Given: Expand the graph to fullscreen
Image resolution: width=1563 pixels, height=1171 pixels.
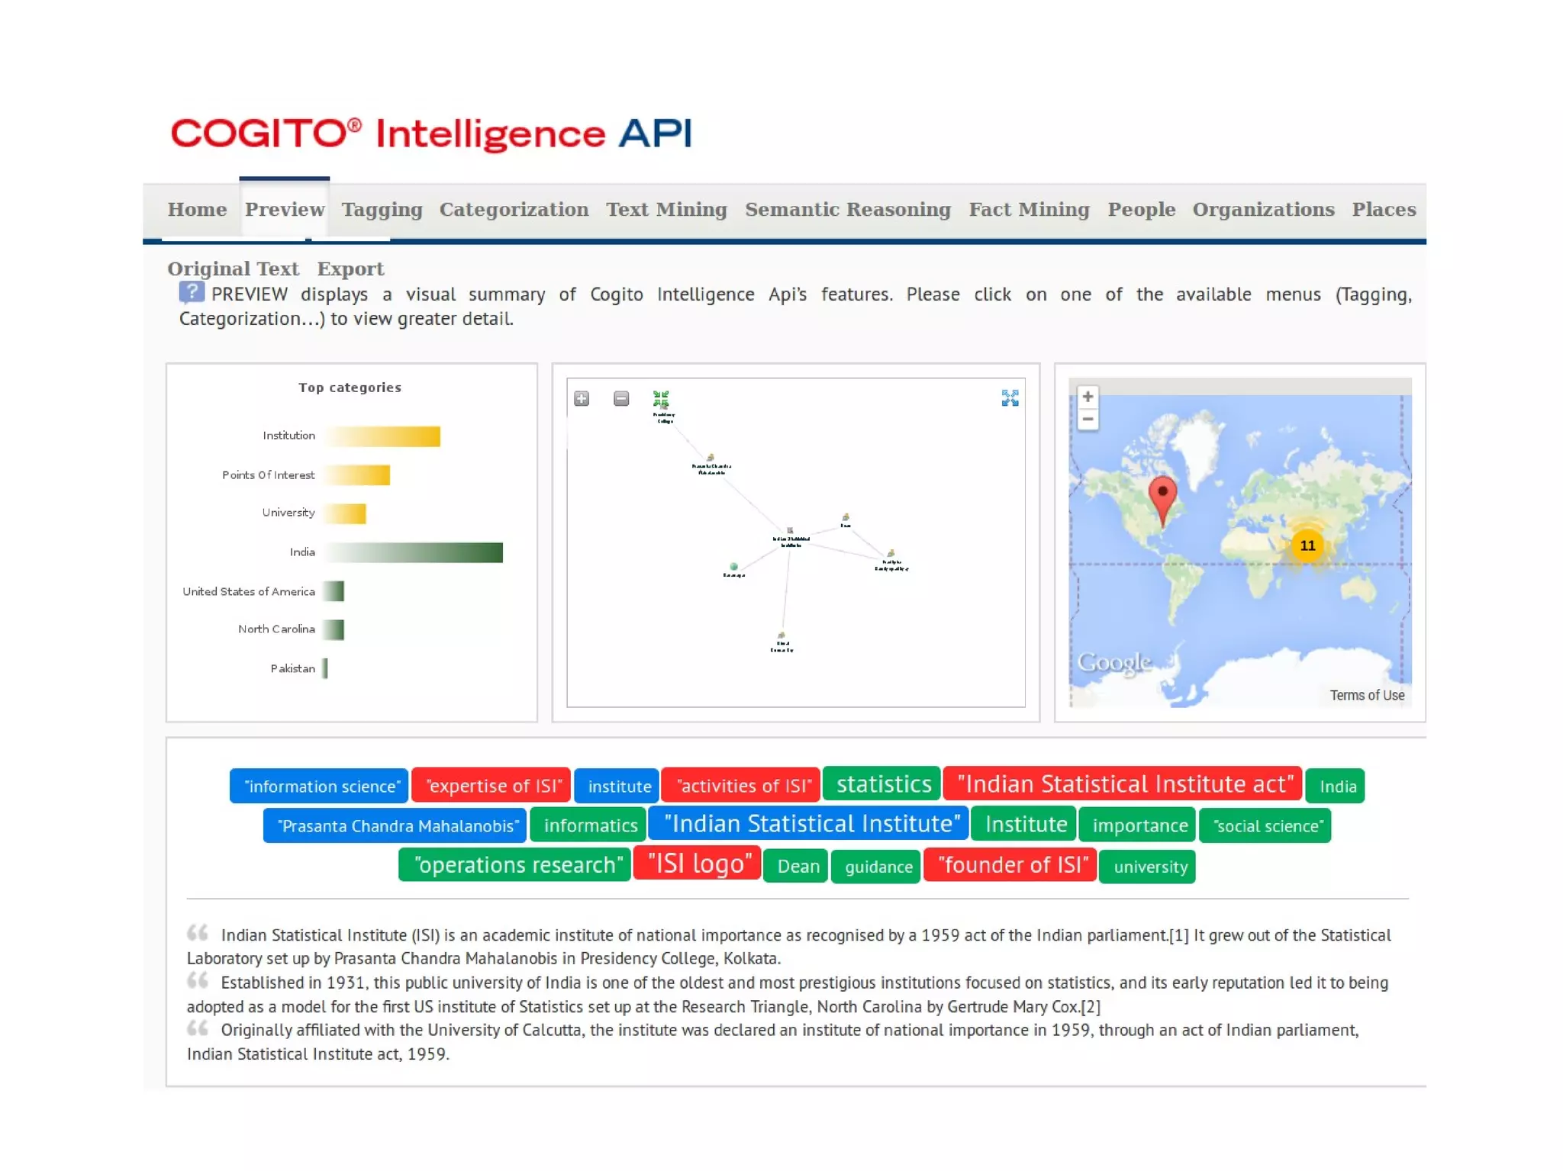Looking at the screenshot, I should coord(1010,397).
